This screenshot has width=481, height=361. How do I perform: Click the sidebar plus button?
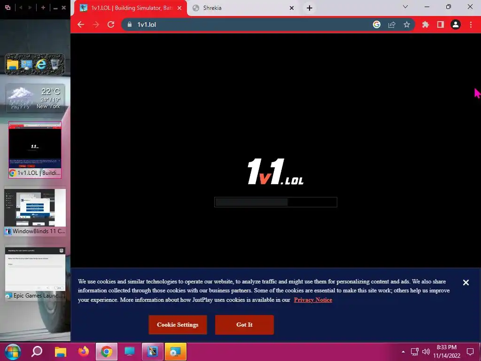tap(43, 8)
